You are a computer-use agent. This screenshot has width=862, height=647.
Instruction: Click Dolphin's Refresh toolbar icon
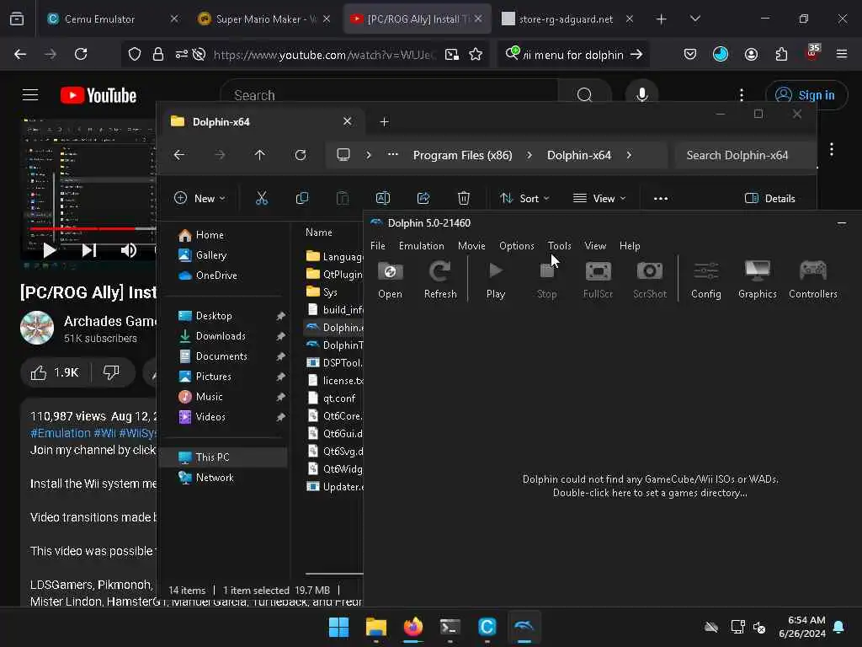440,280
